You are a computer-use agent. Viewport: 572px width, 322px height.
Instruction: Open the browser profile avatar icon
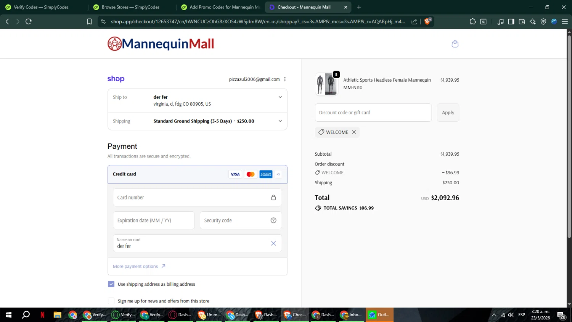[554, 21]
